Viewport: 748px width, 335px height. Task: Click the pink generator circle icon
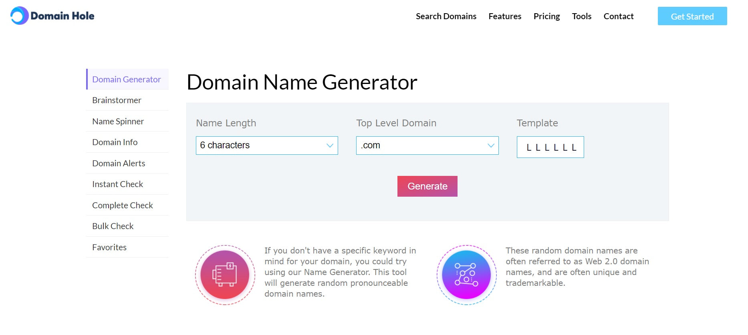(x=225, y=275)
